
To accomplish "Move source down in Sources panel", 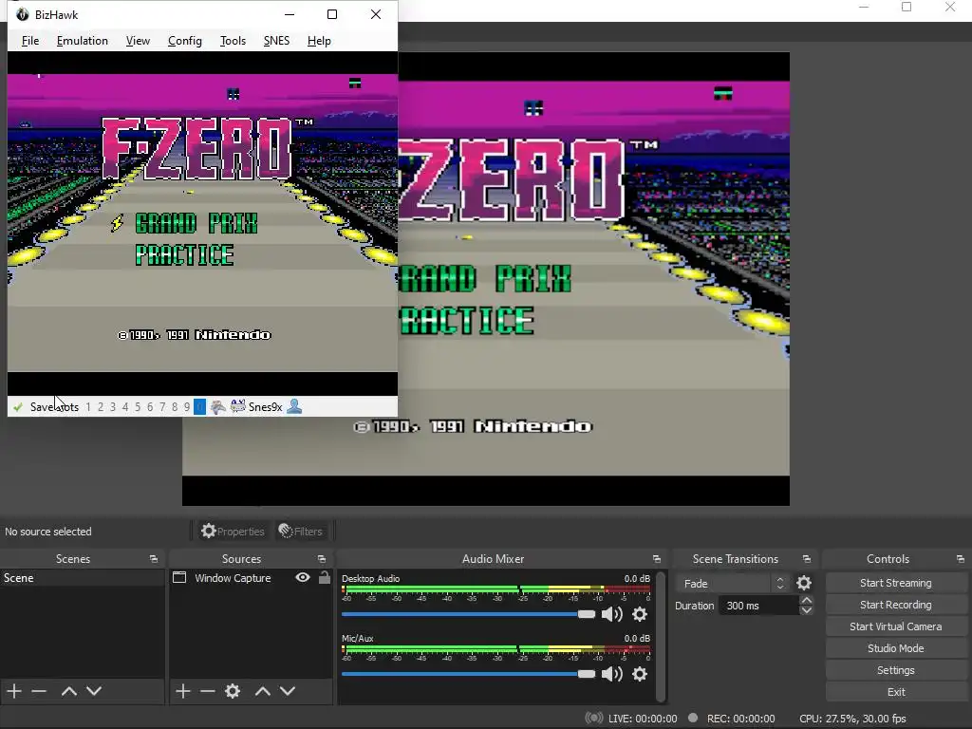I will click(288, 691).
